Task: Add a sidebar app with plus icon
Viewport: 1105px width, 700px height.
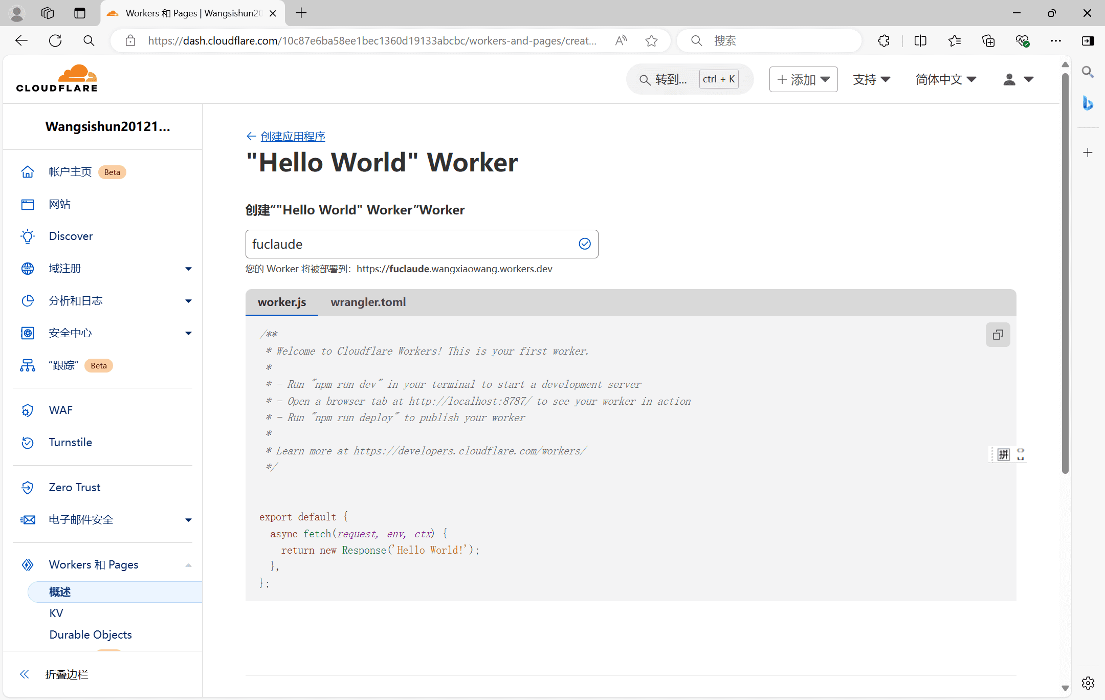Action: (x=1088, y=152)
